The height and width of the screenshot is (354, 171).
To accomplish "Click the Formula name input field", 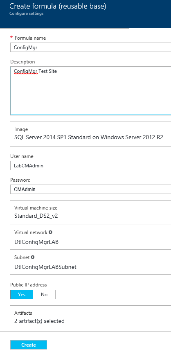I will click(x=91, y=47).
